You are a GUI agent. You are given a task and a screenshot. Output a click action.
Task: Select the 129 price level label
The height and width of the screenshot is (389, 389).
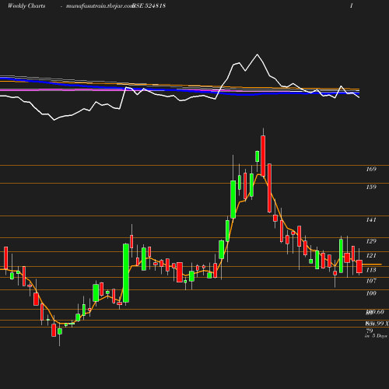[371, 241]
